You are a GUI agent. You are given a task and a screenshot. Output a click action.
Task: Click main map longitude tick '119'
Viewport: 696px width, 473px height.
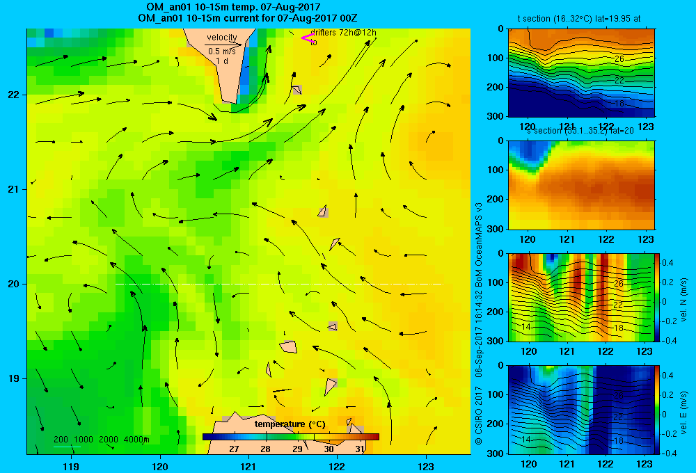(71, 466)
